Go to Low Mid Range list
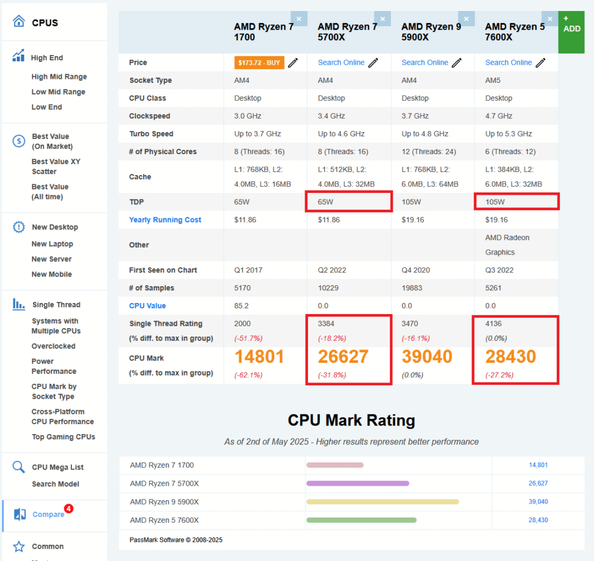The height and width of the screenshot is (561, 594). (x=59, y=92)
